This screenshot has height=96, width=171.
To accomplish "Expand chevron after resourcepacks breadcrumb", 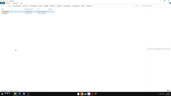I will (x=71, y=6).
